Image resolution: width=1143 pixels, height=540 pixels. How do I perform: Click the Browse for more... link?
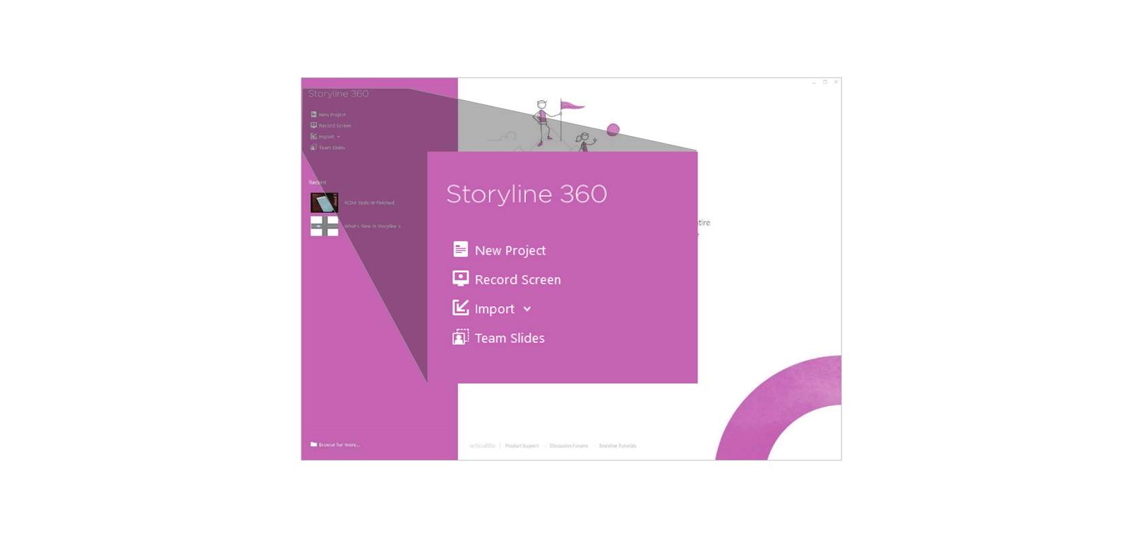tap(339, 445)
